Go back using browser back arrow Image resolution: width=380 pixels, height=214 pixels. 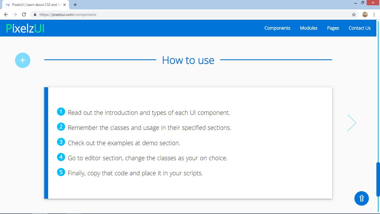coord(6,14)
